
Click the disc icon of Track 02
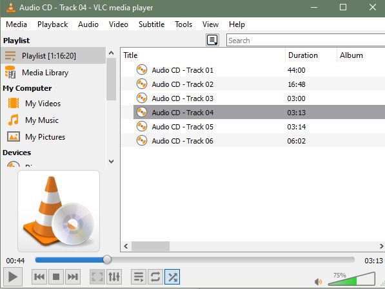pos(142,84)
